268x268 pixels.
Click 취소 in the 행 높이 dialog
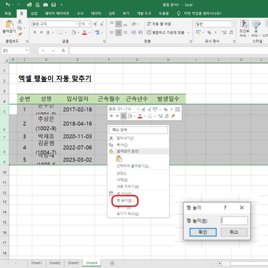(234, 232)
